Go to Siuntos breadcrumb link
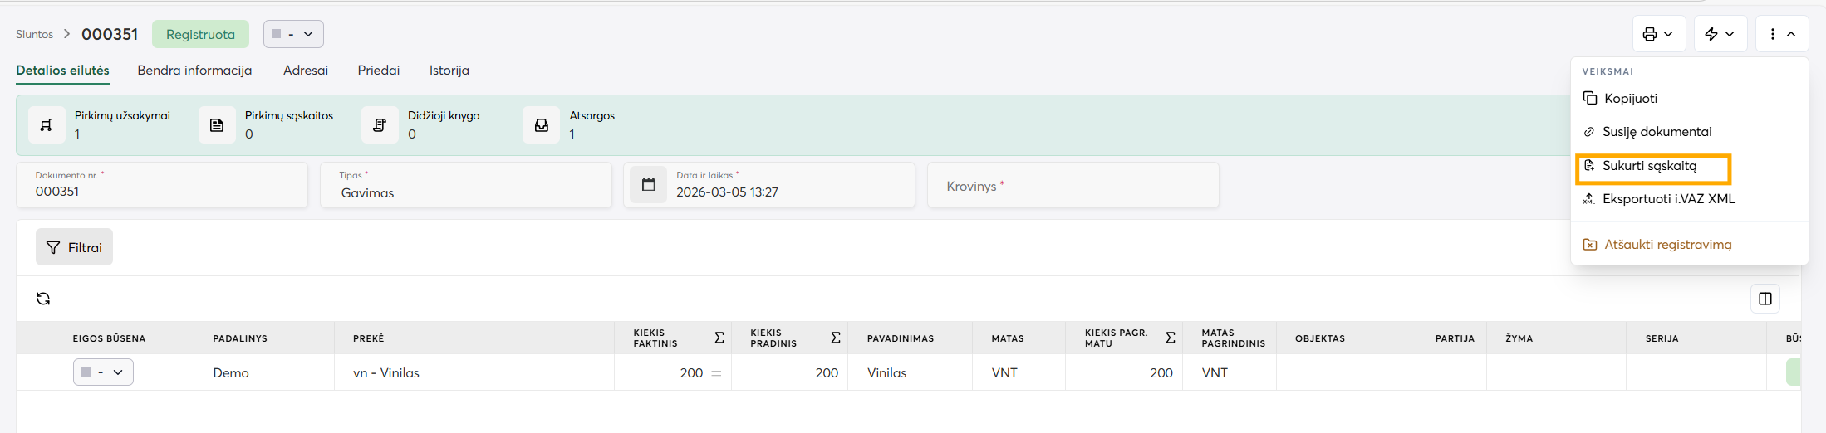 tap(34, 34)
